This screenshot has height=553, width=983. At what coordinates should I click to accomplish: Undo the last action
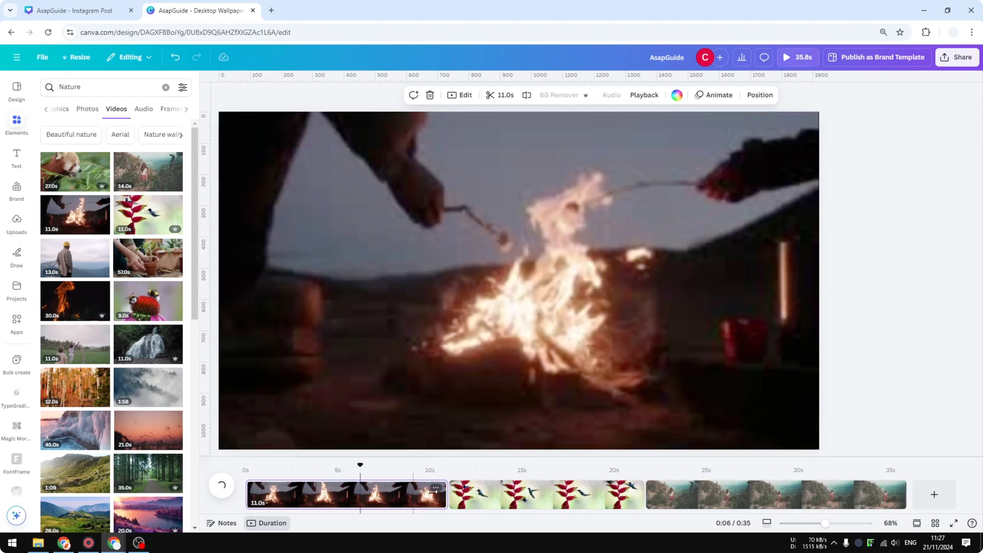(x=175, y=57)
